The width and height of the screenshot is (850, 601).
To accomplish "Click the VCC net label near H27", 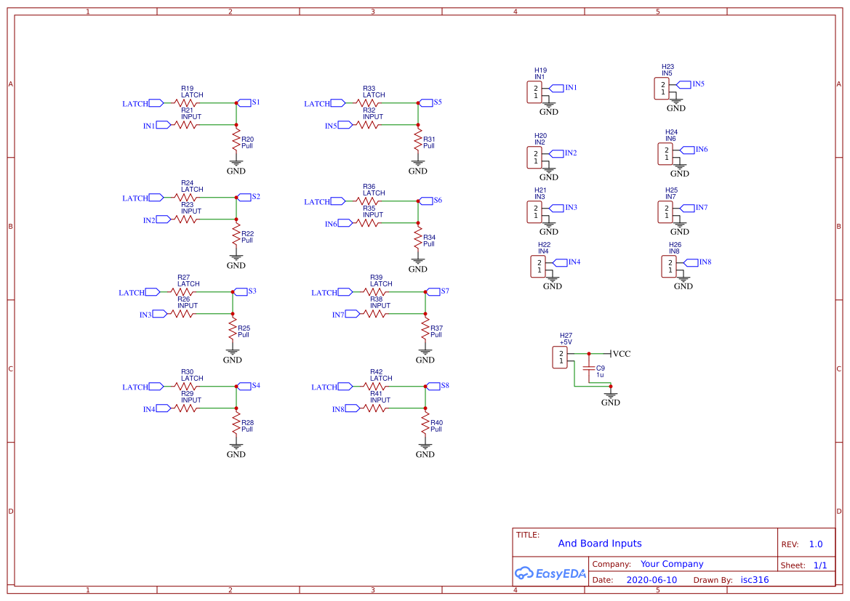I will click(620, 354).
